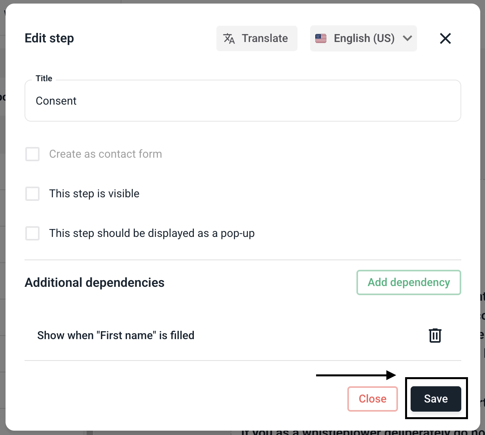Image resolution: width=485 pixels, height=435 pixels.
Task: Focus the Title field containing "Consent"
Action: pyautogui.click(x=242, y=101)
